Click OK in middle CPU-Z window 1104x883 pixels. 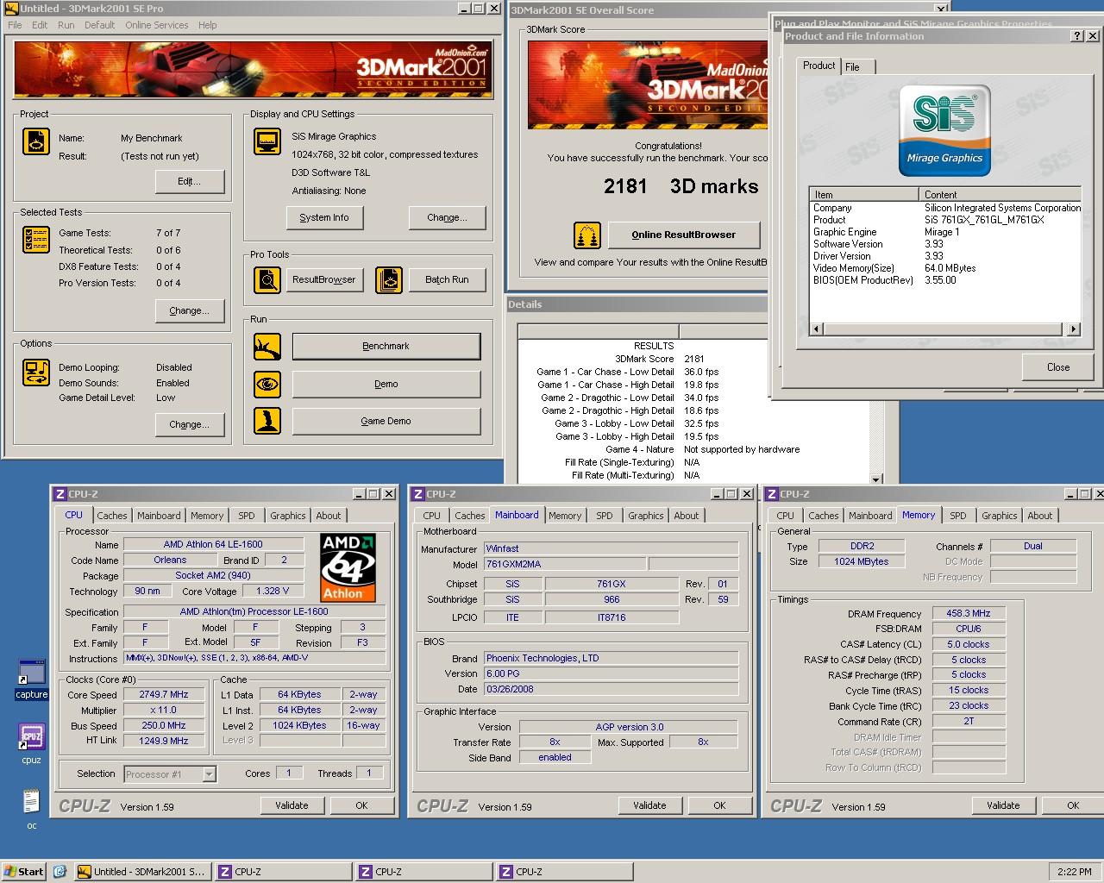[719, 805]
